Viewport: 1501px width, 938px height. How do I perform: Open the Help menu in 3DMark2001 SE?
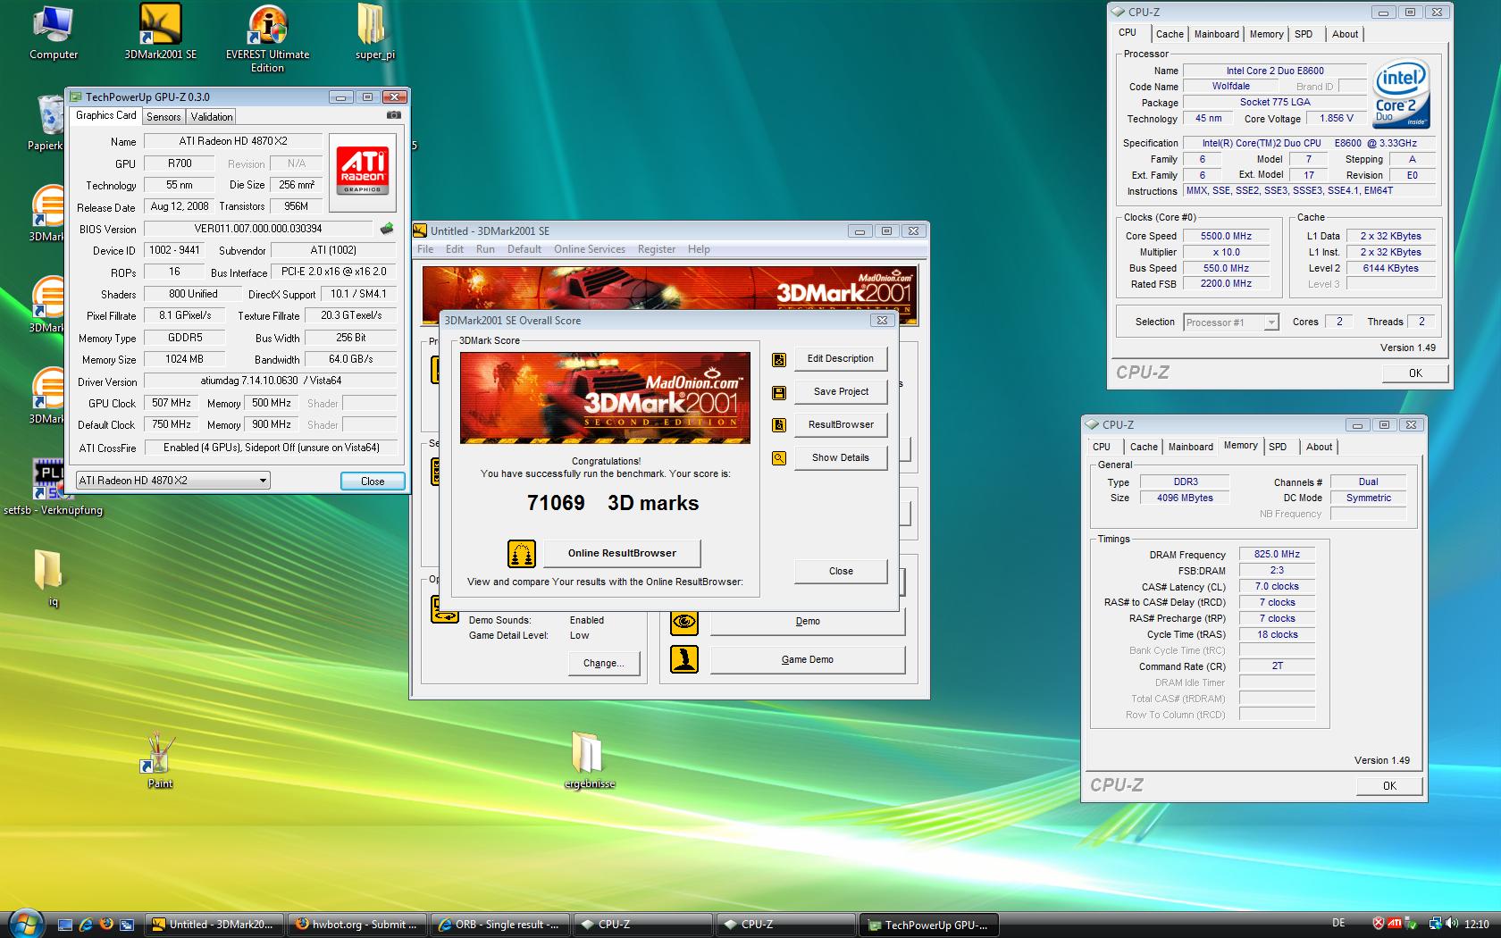[x=699, y=249]
